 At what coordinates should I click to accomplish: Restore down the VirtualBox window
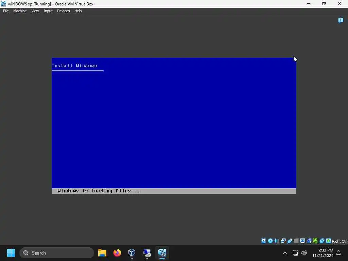[x=324, y=3]
